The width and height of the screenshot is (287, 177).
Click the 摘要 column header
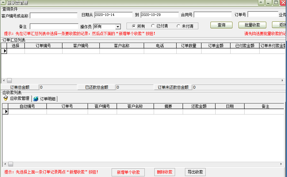point(168,106)
